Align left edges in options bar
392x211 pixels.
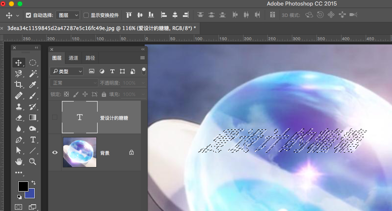(164, 15)
